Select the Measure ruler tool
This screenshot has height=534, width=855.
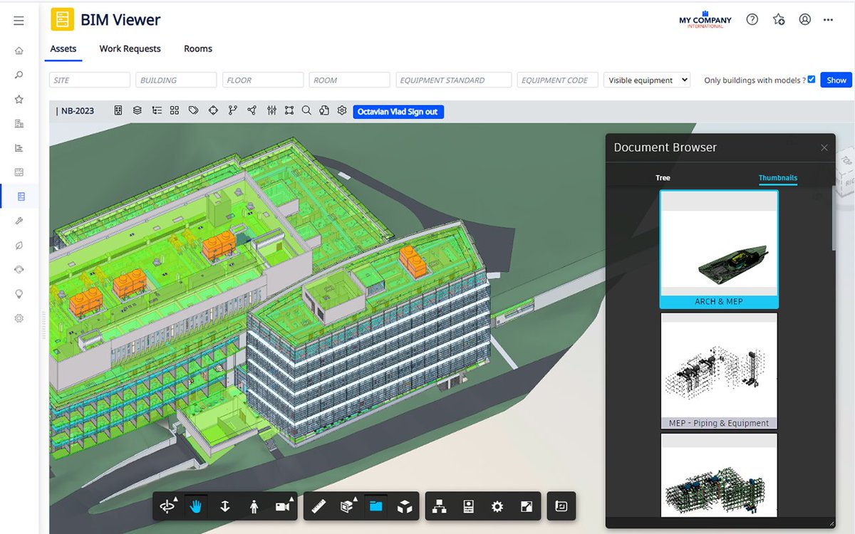[318, 506]
